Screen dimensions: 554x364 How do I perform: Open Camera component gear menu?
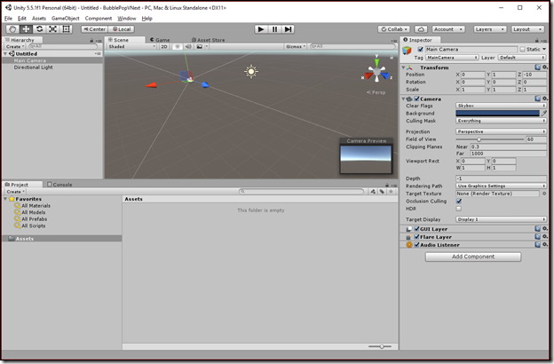tap(545, 99)
